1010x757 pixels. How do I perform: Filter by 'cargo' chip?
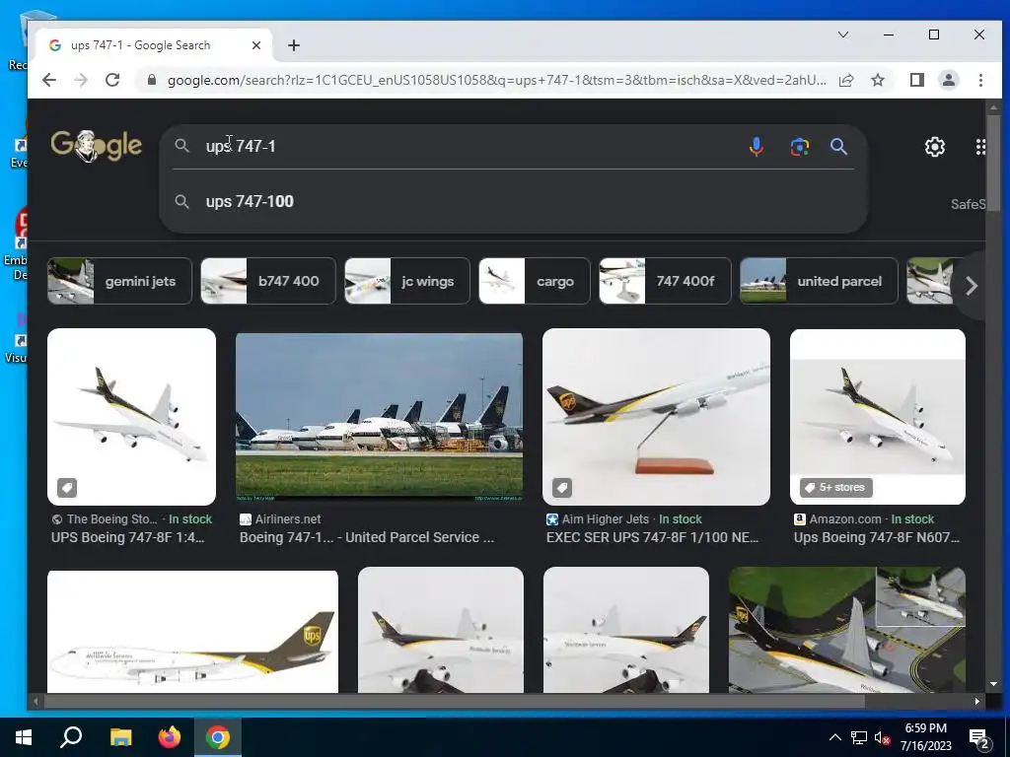pos(534,281)
